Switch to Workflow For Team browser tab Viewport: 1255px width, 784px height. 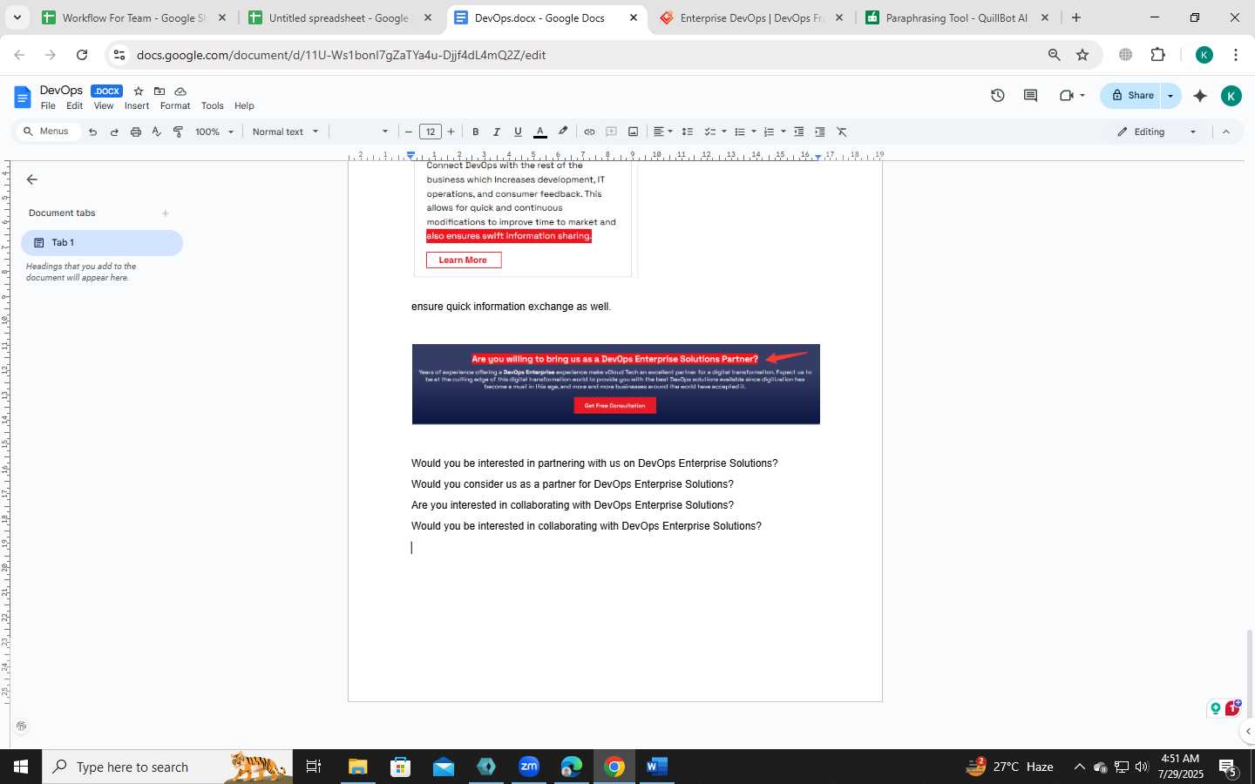[133, 17]
